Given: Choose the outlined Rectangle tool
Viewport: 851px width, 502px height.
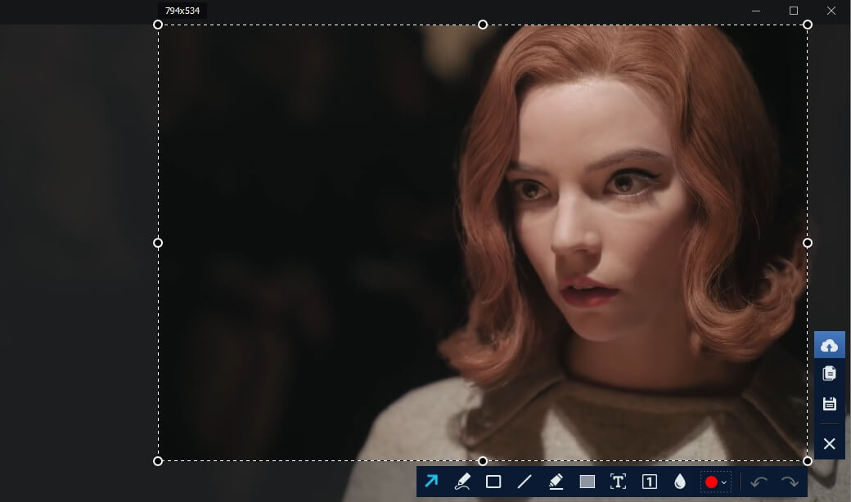Looking at the screenshot, I should click(493, 482).
